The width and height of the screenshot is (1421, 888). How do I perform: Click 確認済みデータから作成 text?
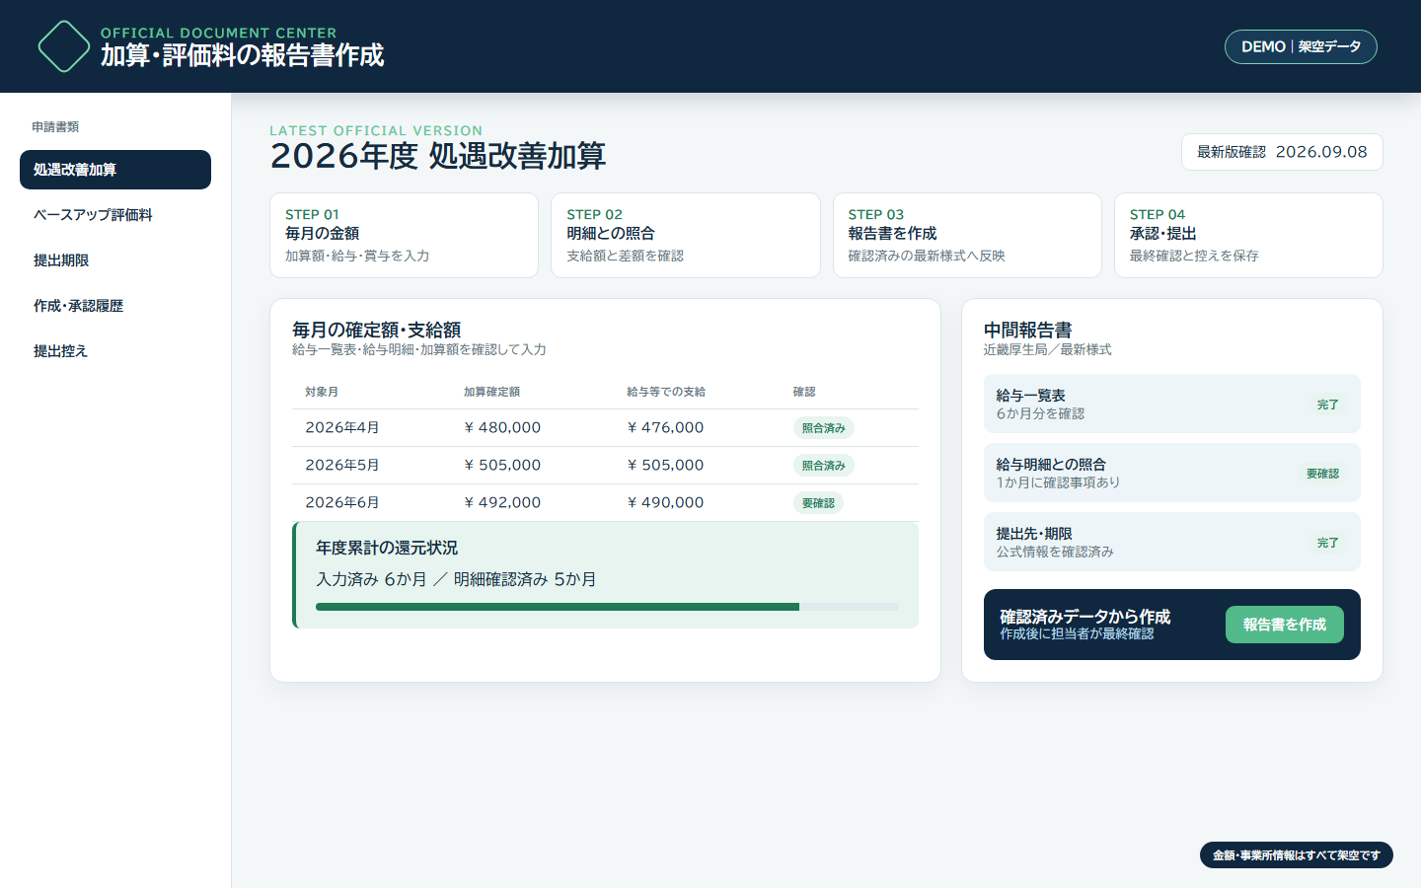pyautogui.click(x=1084, y=616)
